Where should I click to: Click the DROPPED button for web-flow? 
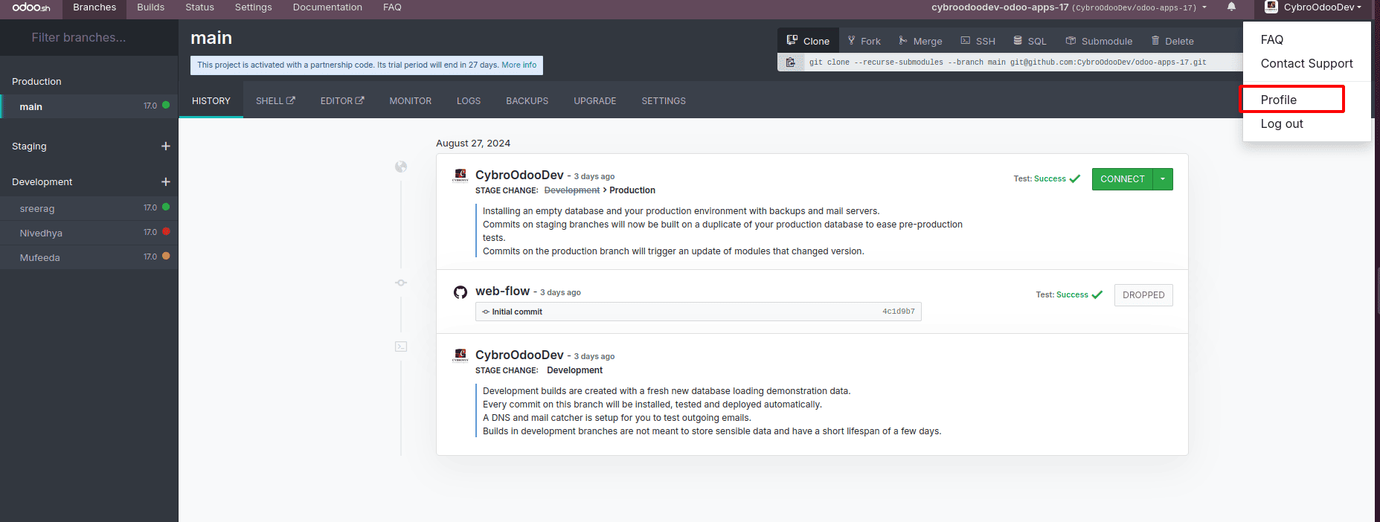[x=1143, y=295]
